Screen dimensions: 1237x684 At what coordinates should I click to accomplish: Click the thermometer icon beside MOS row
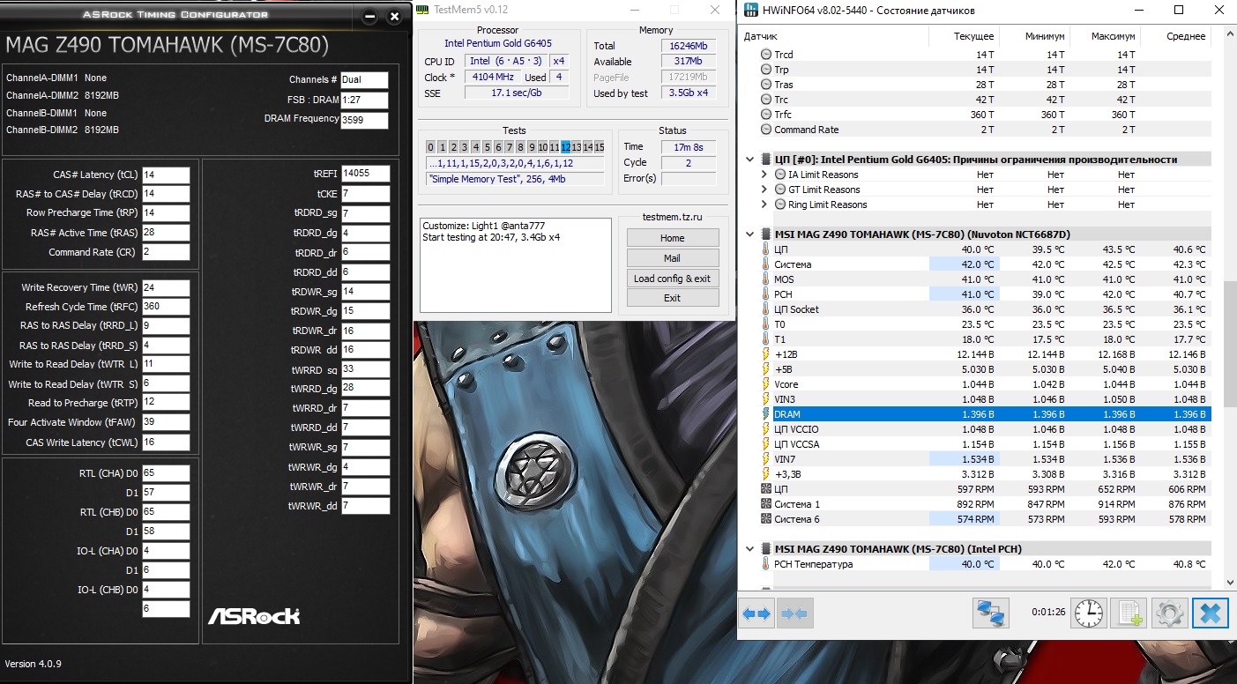pyautogui.click(x=765, y=279)
